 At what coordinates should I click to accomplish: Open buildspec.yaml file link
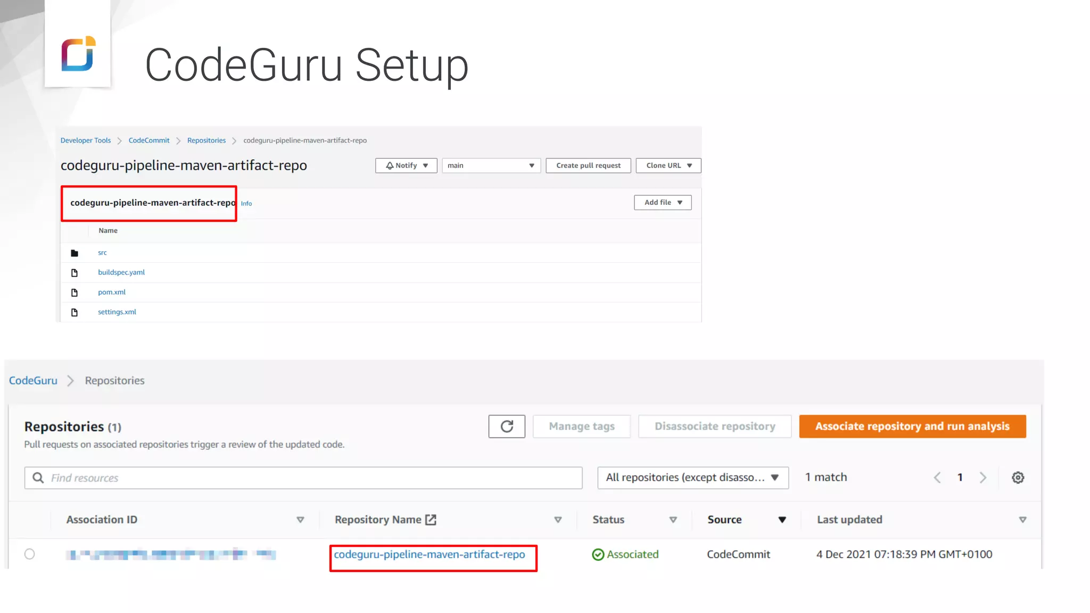121,272
